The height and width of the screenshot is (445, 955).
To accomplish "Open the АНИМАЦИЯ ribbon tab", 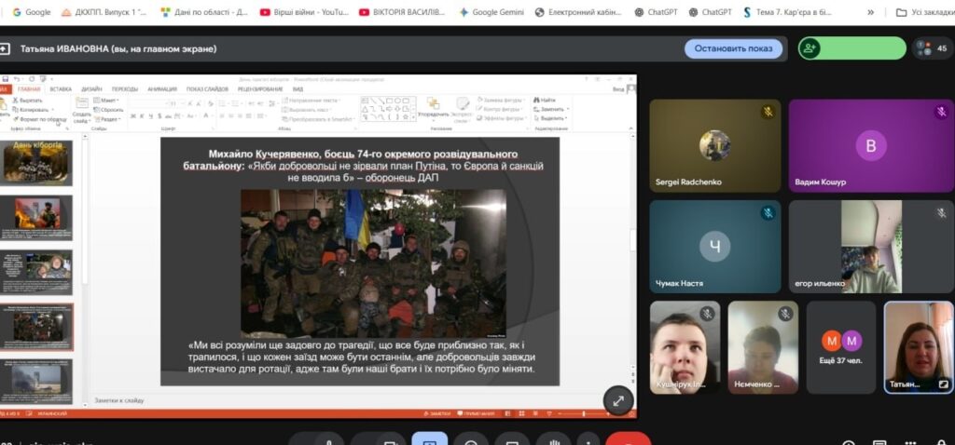I will click(x=161, y=89).
